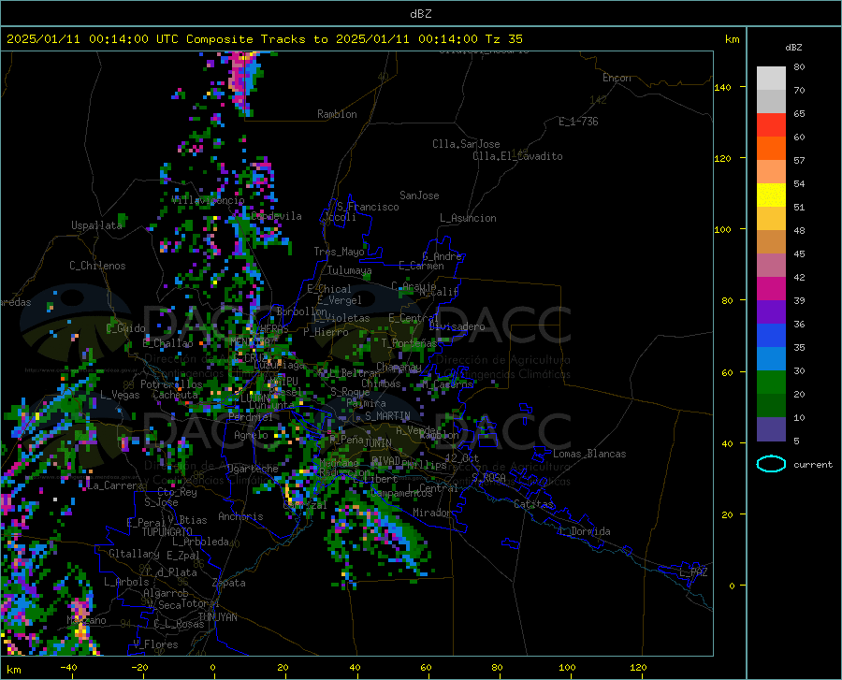Click the 'TUNUYAN' map label

tap(217, 616)
